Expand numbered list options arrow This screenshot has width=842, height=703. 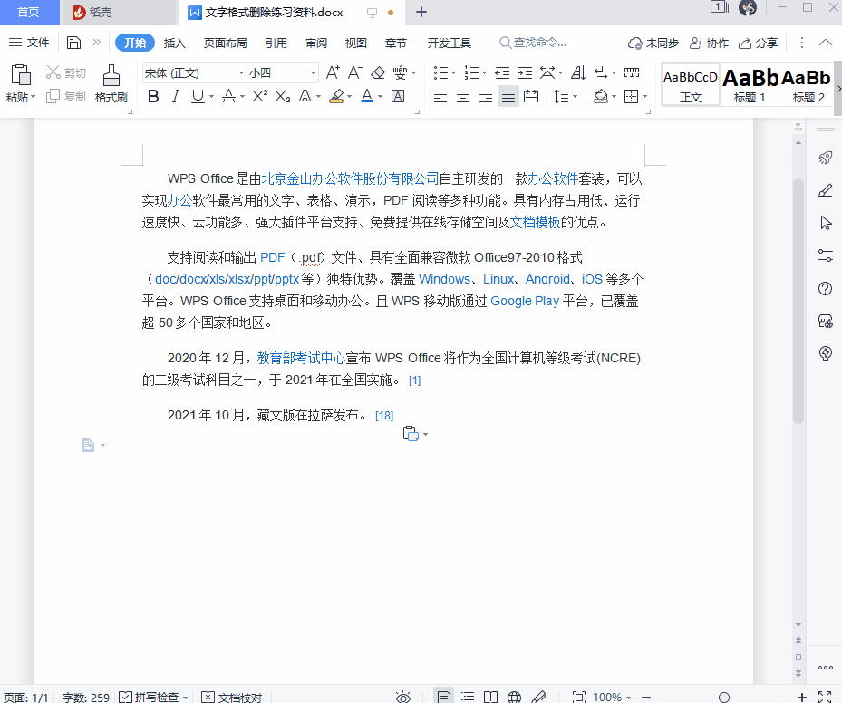[x=484, y=73]
